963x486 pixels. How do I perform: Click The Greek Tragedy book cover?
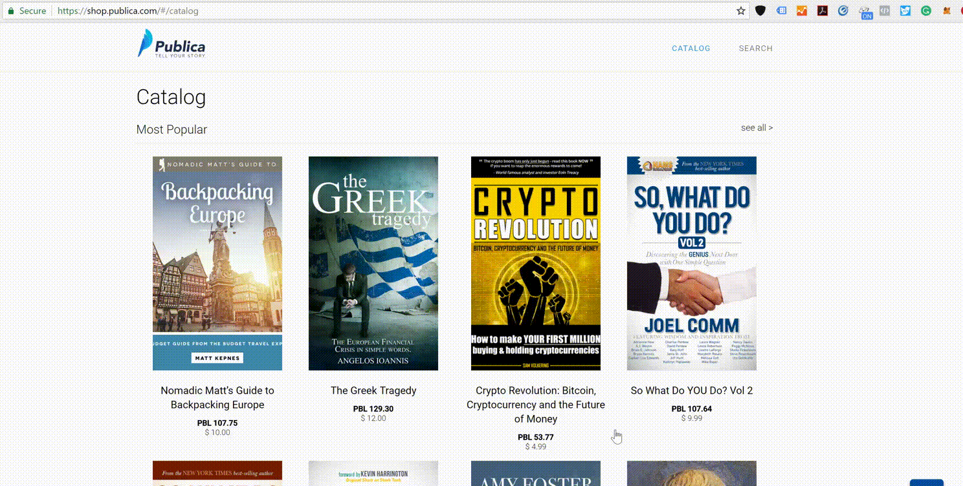[x=373, y=263]
